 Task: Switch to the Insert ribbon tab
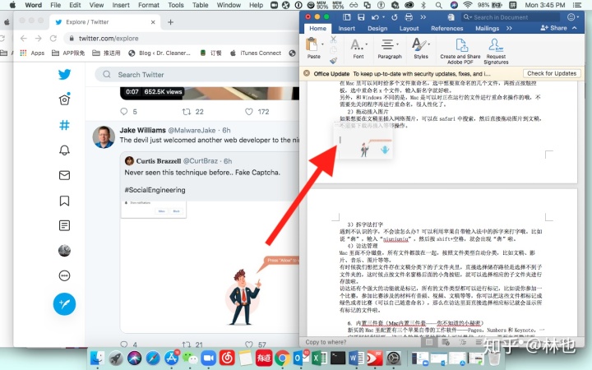347,28
